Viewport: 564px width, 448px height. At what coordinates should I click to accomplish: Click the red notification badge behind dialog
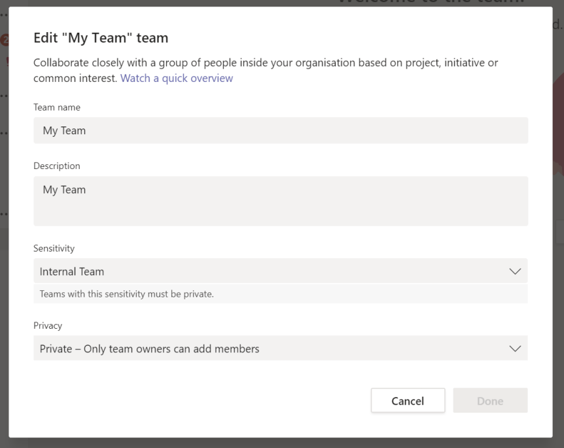click(x=5, y=41)
